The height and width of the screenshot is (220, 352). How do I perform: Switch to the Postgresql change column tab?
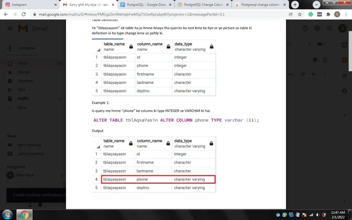click(261, 4)
